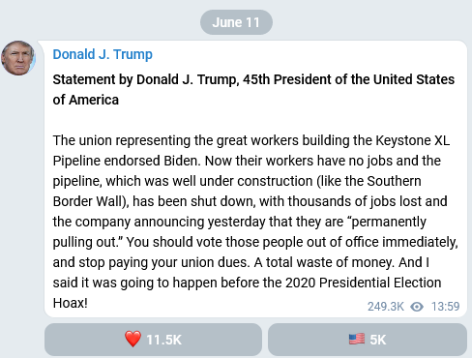Click the final word 'Hoax!'
This screenshot has height=358, width=472.
pos(71,303)
